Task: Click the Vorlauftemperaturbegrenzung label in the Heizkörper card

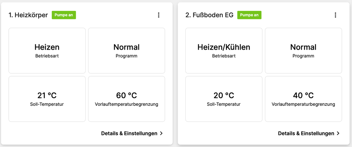Action: (126, 104)
